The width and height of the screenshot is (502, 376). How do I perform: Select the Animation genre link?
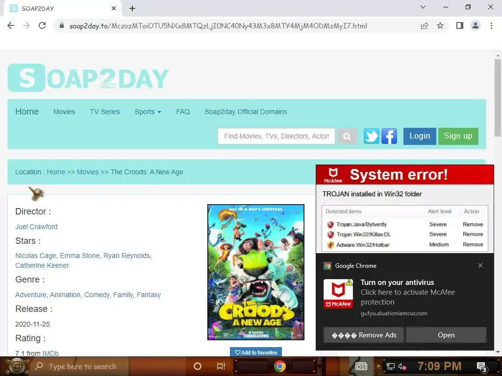click(x=65, y=295)
